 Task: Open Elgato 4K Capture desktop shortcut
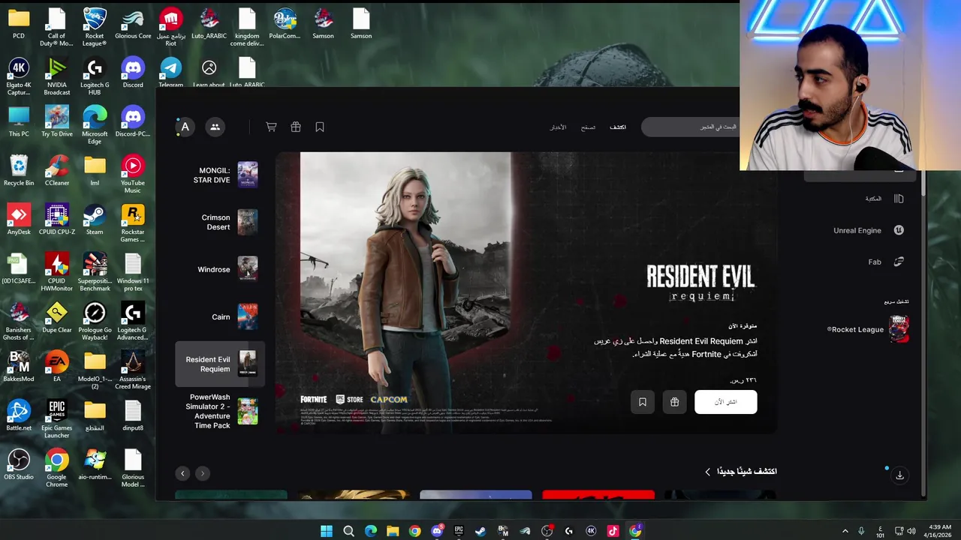coord(19,76)
